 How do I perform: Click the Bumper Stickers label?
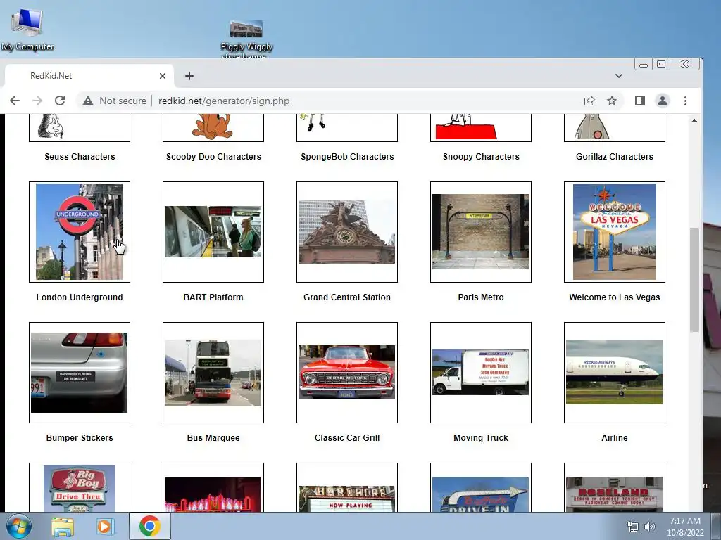click(x=80, y=437)
